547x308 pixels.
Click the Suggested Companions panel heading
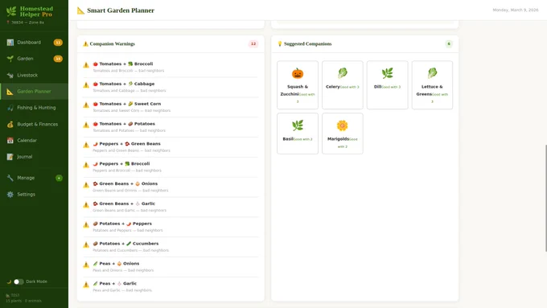pos(305,44)
